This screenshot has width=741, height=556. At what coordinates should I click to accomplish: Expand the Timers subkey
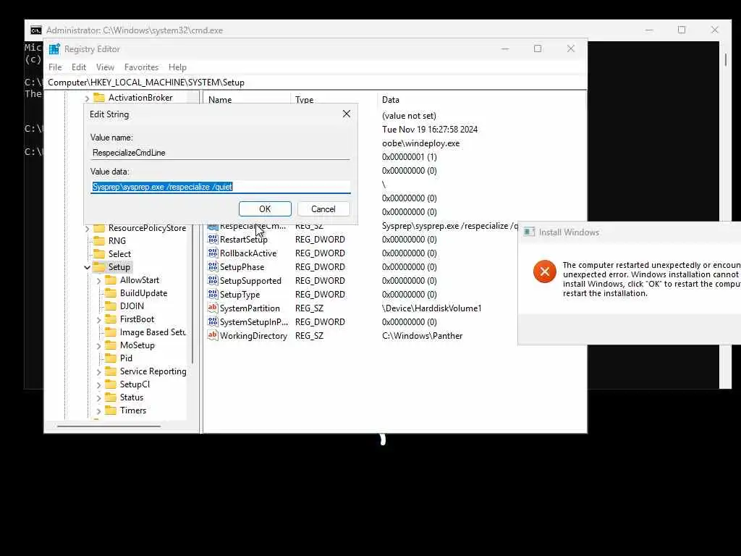[98, 411]
